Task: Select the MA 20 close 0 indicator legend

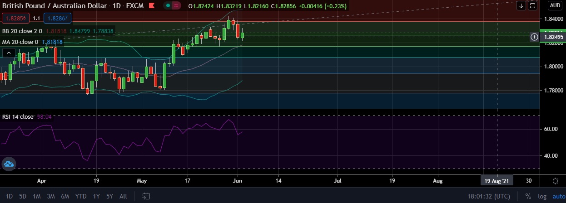Action: tap(20, 42)
